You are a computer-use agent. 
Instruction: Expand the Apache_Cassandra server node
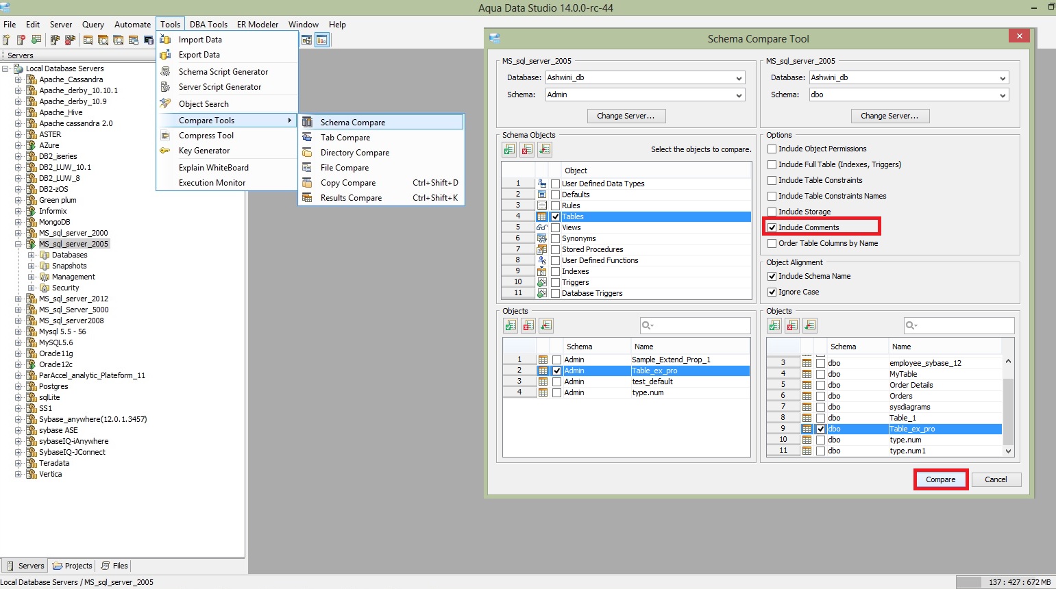pos(19,79)
